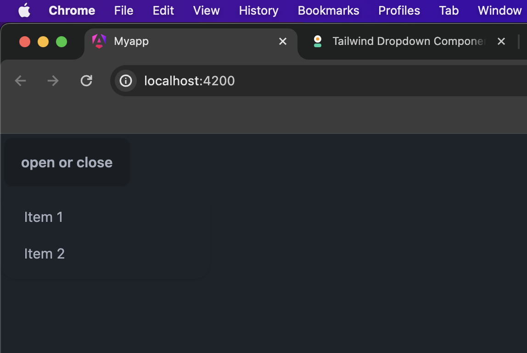Open the Bookmarks menu
Screen dimensions: 527x353
click(x=328, y=11)
